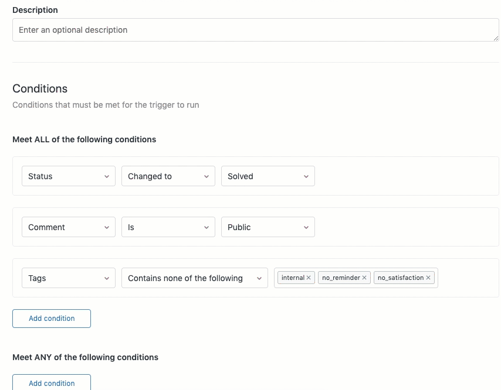This screenshot has width=501, height=390.
Task: Click inside the optional description field
Action: [x=256, y=29]
